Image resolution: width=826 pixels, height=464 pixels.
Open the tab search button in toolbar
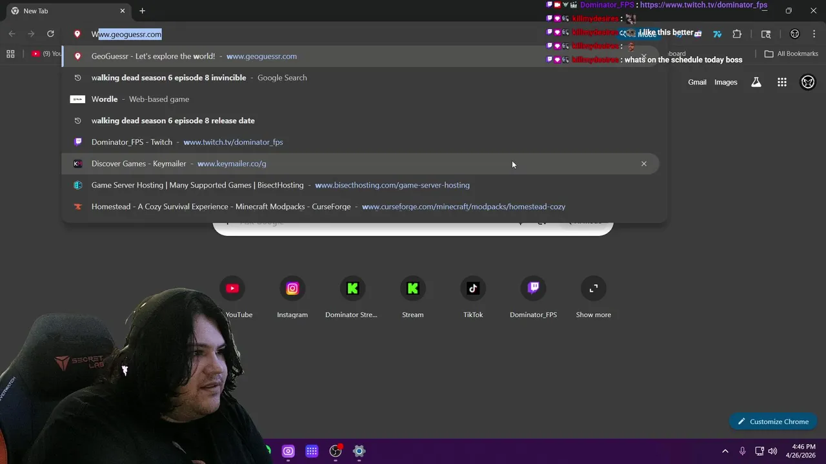(766, 34)
